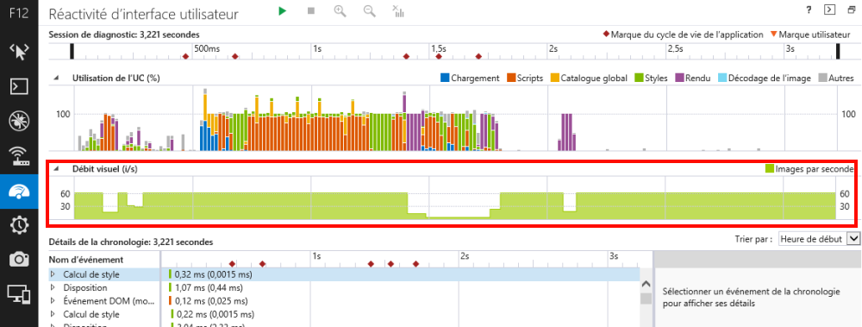Open help question mark
The image size is (862, 327).
pyautogui.click(x=809, y=9)
